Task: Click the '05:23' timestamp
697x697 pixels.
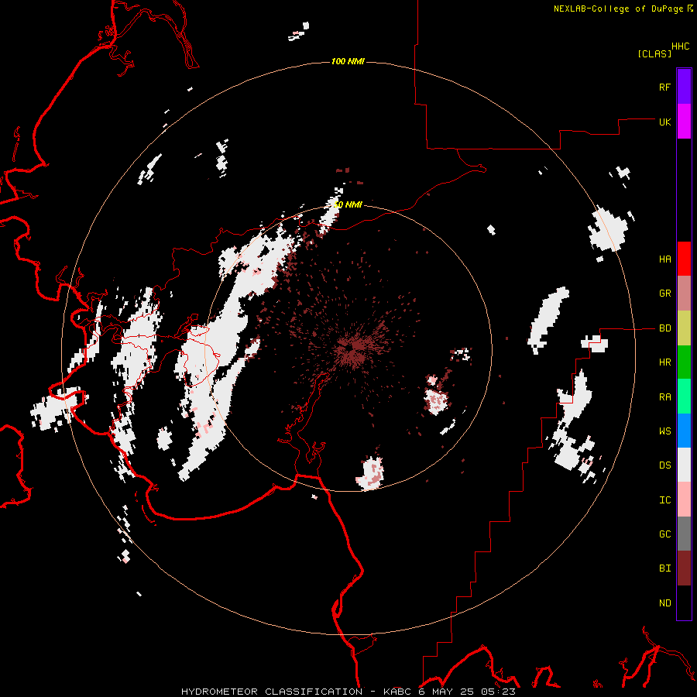Action: click(x=500, y=692)
